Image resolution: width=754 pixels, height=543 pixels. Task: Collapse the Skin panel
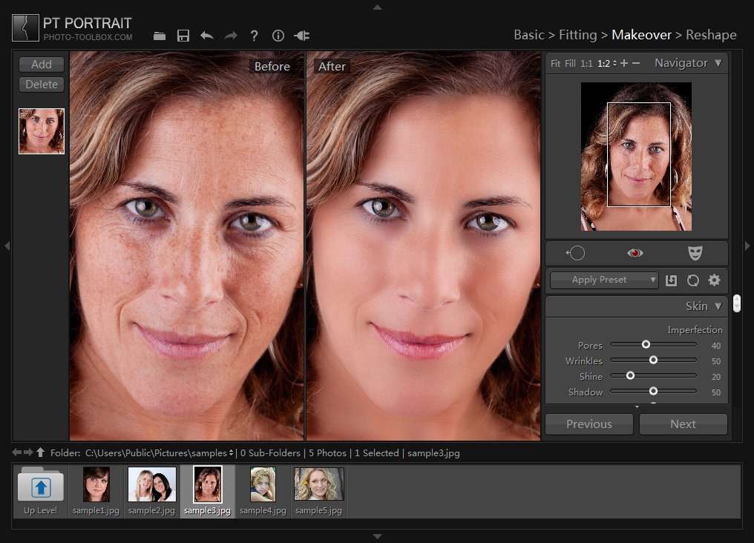(718, 306)
